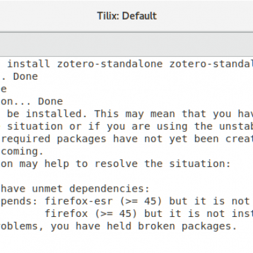Click the text 'held broken packages.'
This screenshot has width=253, height=253.
[172, 226]
